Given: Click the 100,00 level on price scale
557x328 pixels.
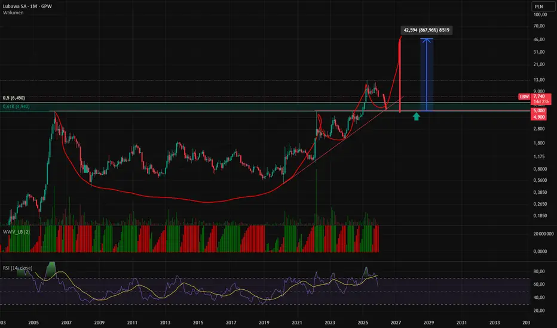Looking at the screenshot, I should pyautogui.click(x=540, y=14).
